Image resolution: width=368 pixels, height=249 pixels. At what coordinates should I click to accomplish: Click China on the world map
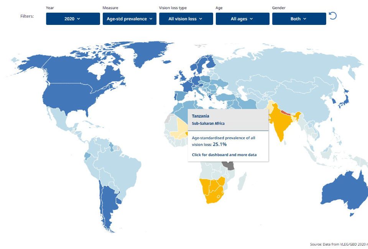[x=305, y=103]
